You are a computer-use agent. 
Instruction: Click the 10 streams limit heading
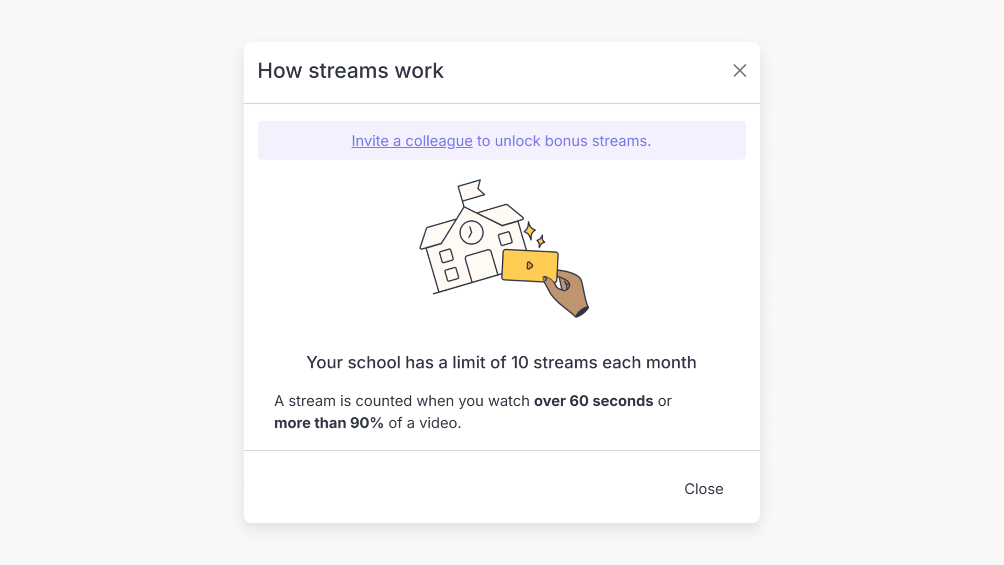point(501,362)
